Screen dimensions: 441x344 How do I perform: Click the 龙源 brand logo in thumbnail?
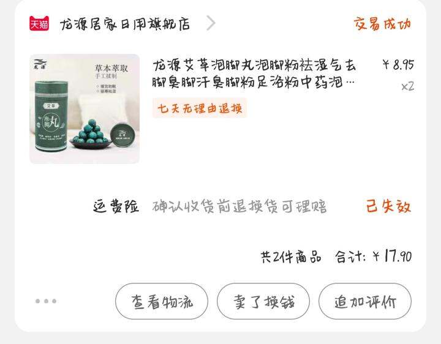[x=40, y=64]
